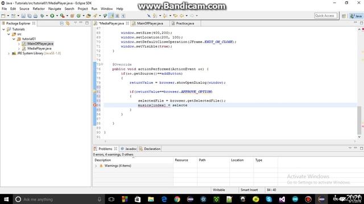This screenshot has width=364, height=204.
Task: Click the Open Perspective icon
Action: tap(344, 16)
